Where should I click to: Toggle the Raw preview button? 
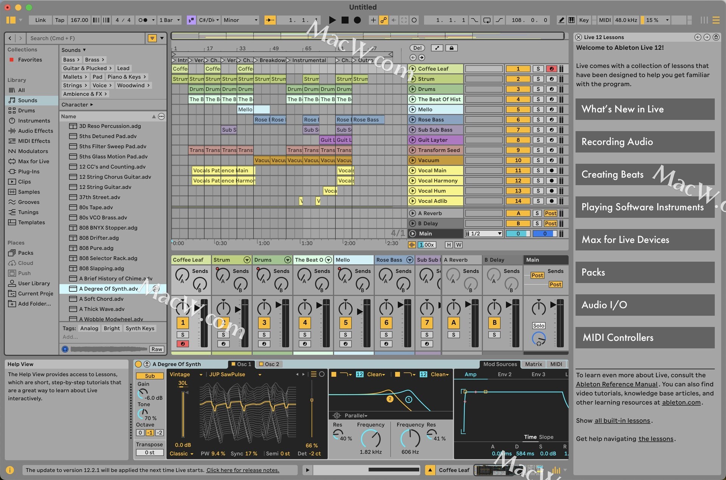pos(157,349)
